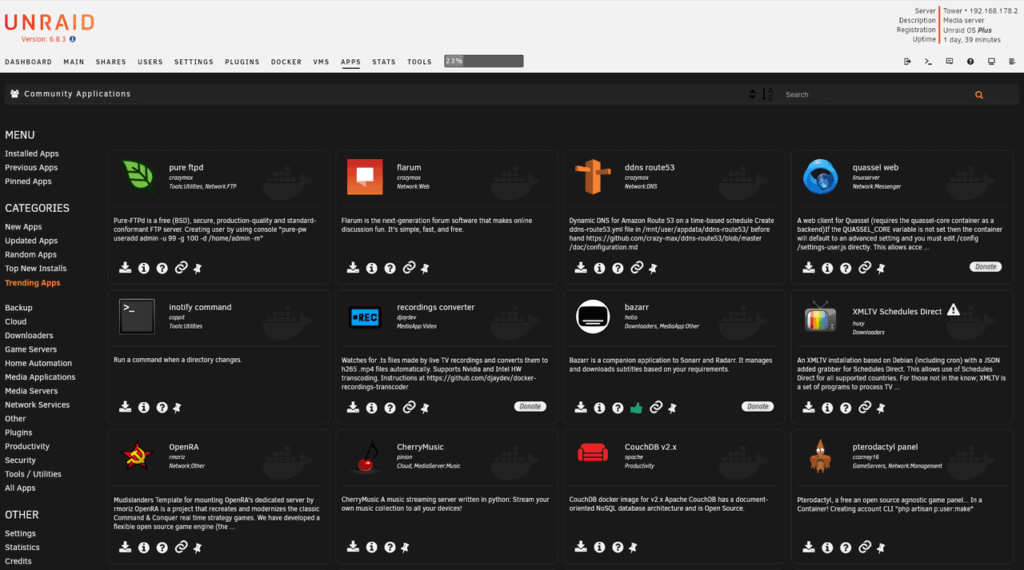
Task: Focus the Search input field
Action: (872, 94)
